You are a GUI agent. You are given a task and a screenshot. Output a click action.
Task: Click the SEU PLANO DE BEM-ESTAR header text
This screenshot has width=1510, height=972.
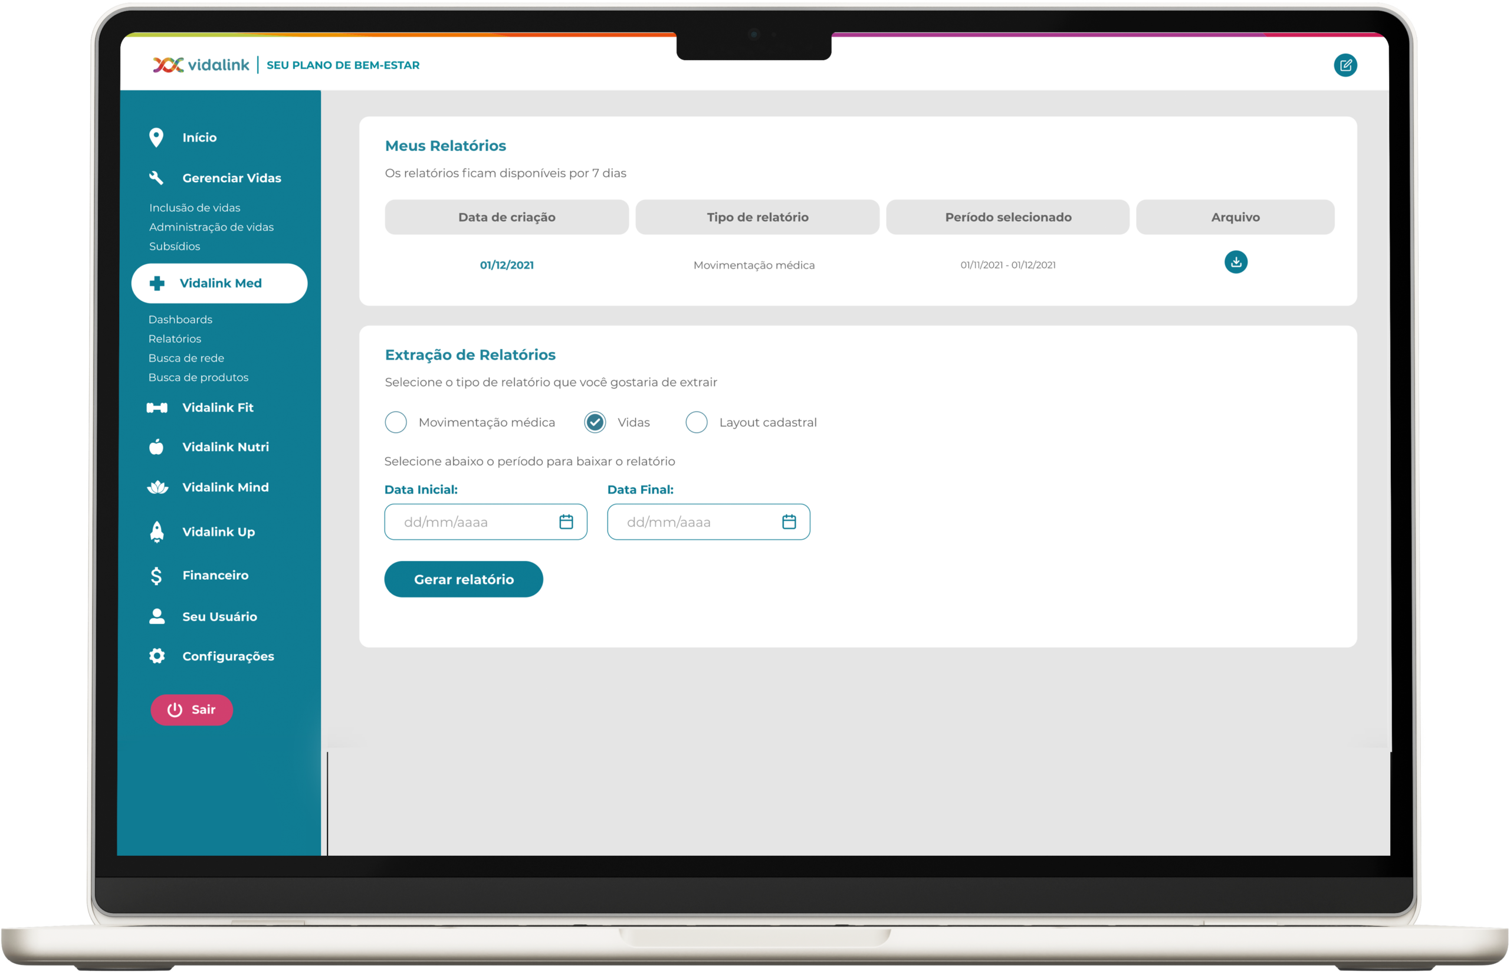343,65
